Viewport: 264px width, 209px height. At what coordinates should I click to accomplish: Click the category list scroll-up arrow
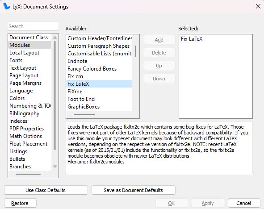click(55, 38)
